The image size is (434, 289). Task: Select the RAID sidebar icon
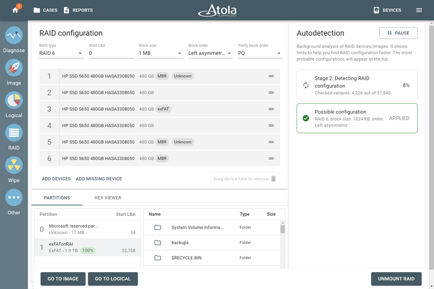14,133
